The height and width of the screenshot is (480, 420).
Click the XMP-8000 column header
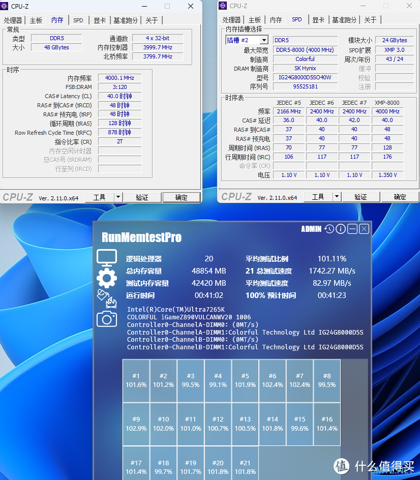(x=387, y=103)
